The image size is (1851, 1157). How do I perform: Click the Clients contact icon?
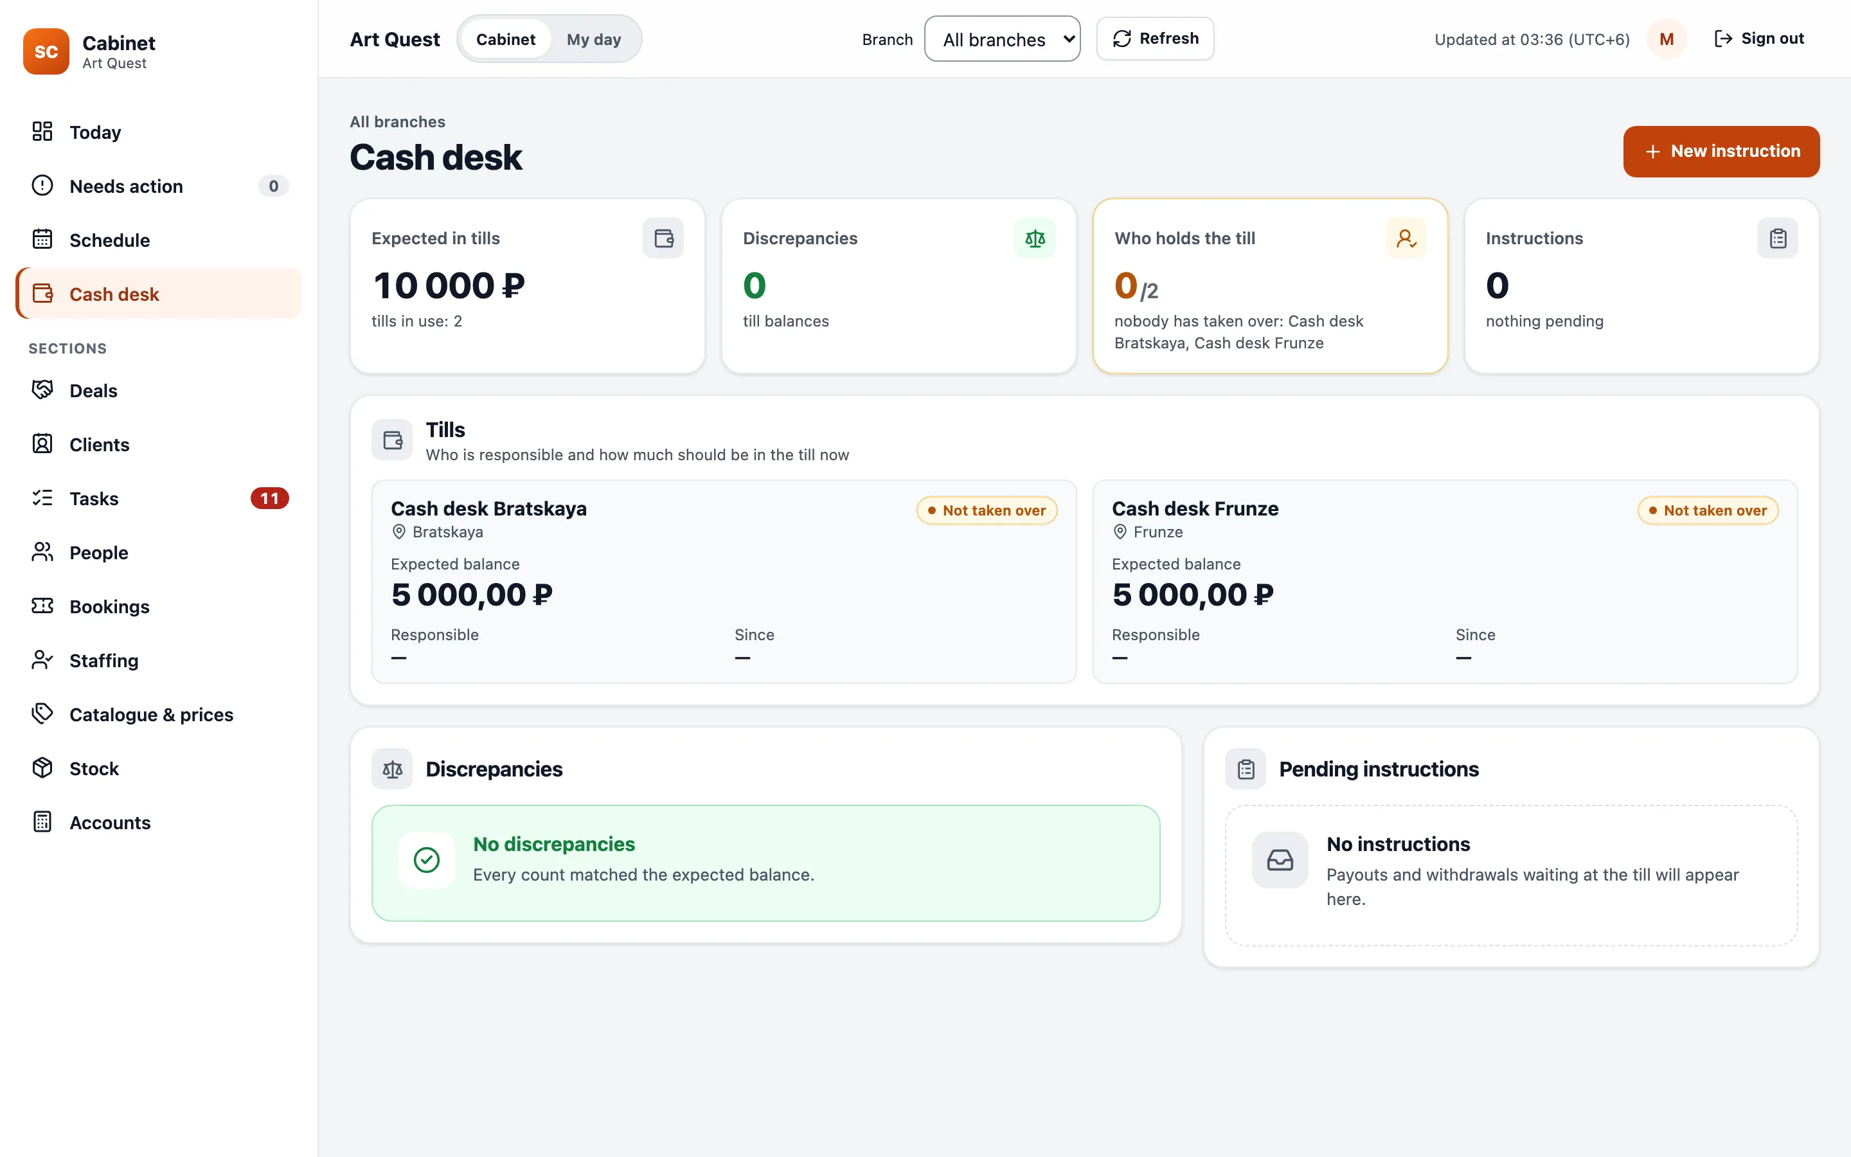point(42,444)
